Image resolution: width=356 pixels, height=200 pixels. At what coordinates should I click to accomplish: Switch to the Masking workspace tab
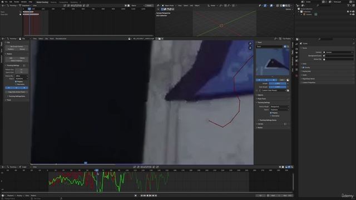(x=53, y=2)
